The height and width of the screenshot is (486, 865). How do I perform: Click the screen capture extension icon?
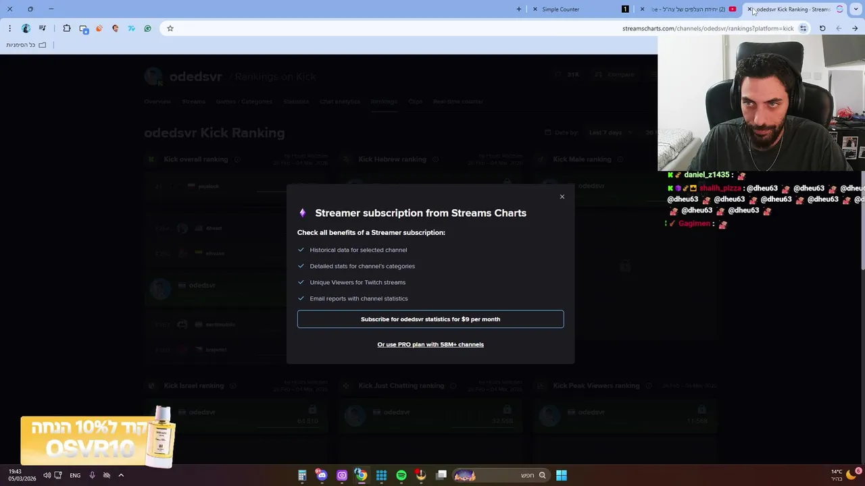tap(84, 28)
